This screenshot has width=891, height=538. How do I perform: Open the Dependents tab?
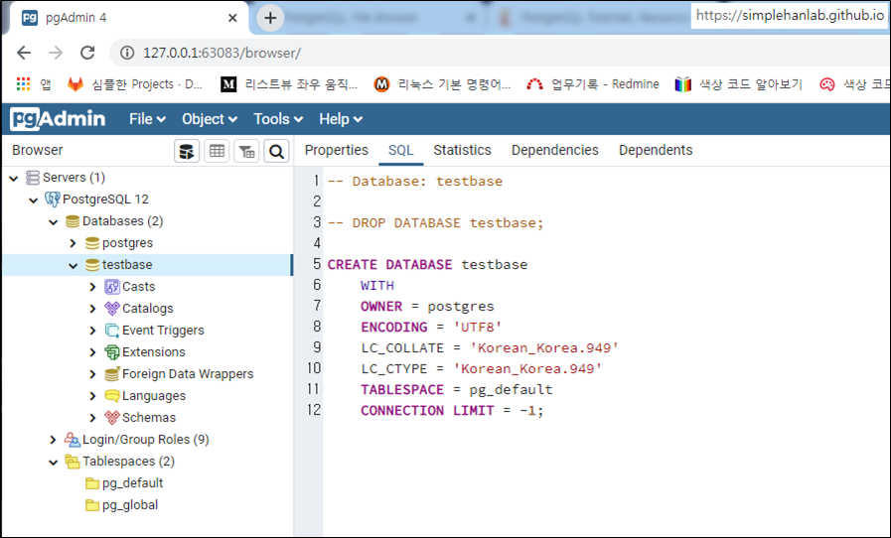656,151
